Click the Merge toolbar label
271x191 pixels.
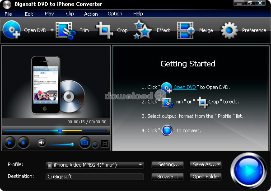(x=206, y=30)
